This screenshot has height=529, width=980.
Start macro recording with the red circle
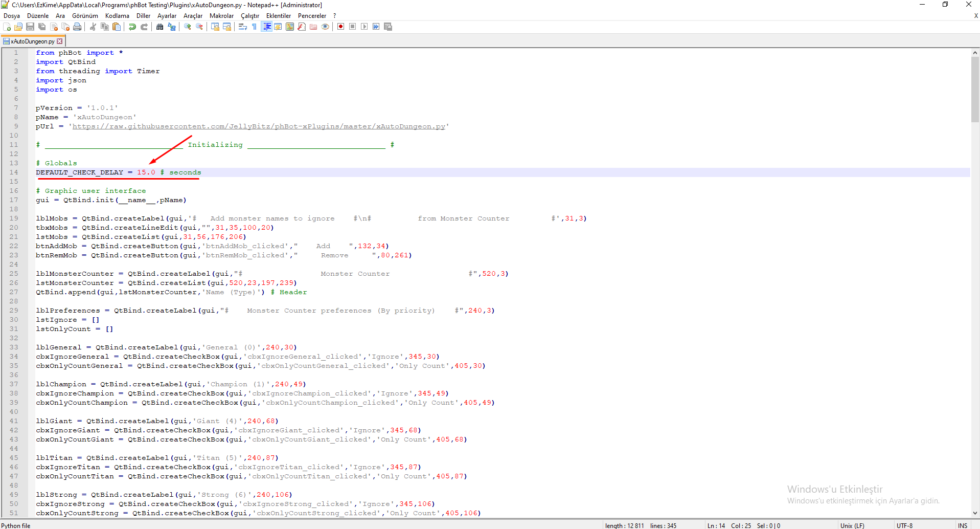[340, 27]
